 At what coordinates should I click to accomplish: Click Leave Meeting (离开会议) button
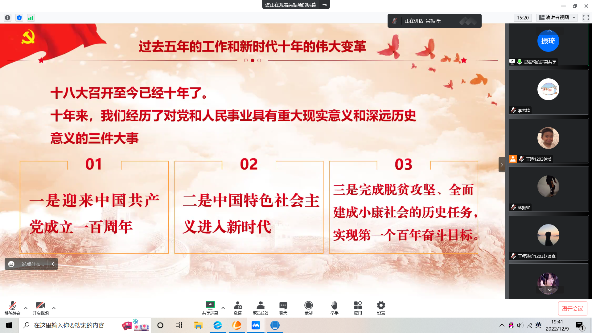pos(572,308)
